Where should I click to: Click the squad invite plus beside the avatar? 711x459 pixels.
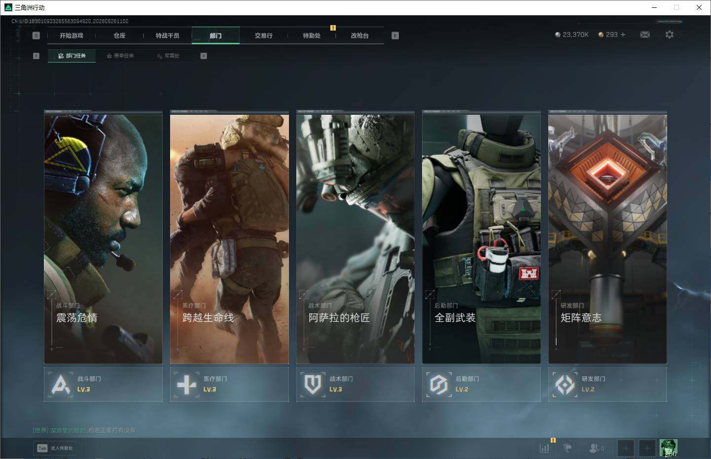click(x=647, y=448)
